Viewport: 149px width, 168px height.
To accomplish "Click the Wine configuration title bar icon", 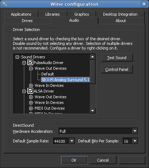I will (x=5, y=4).
